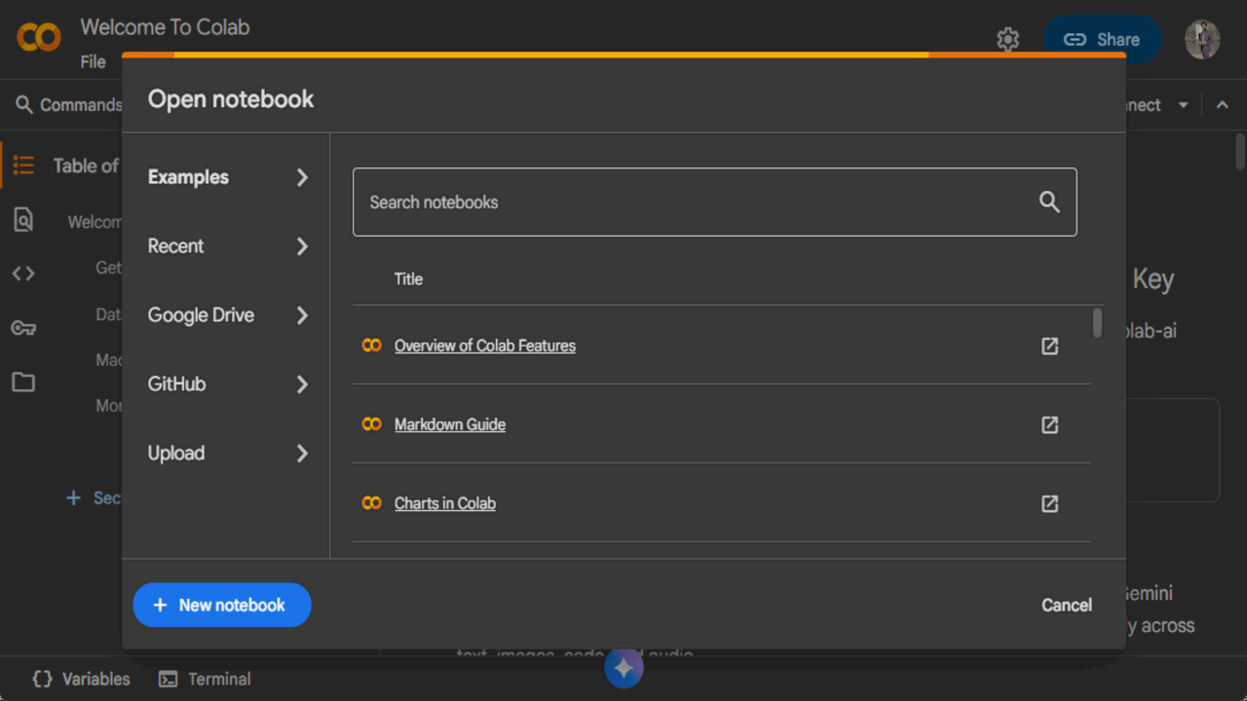Expand the Google Drive section
The height and width of the screenshot is (701, 1247).
pos(226,314)
